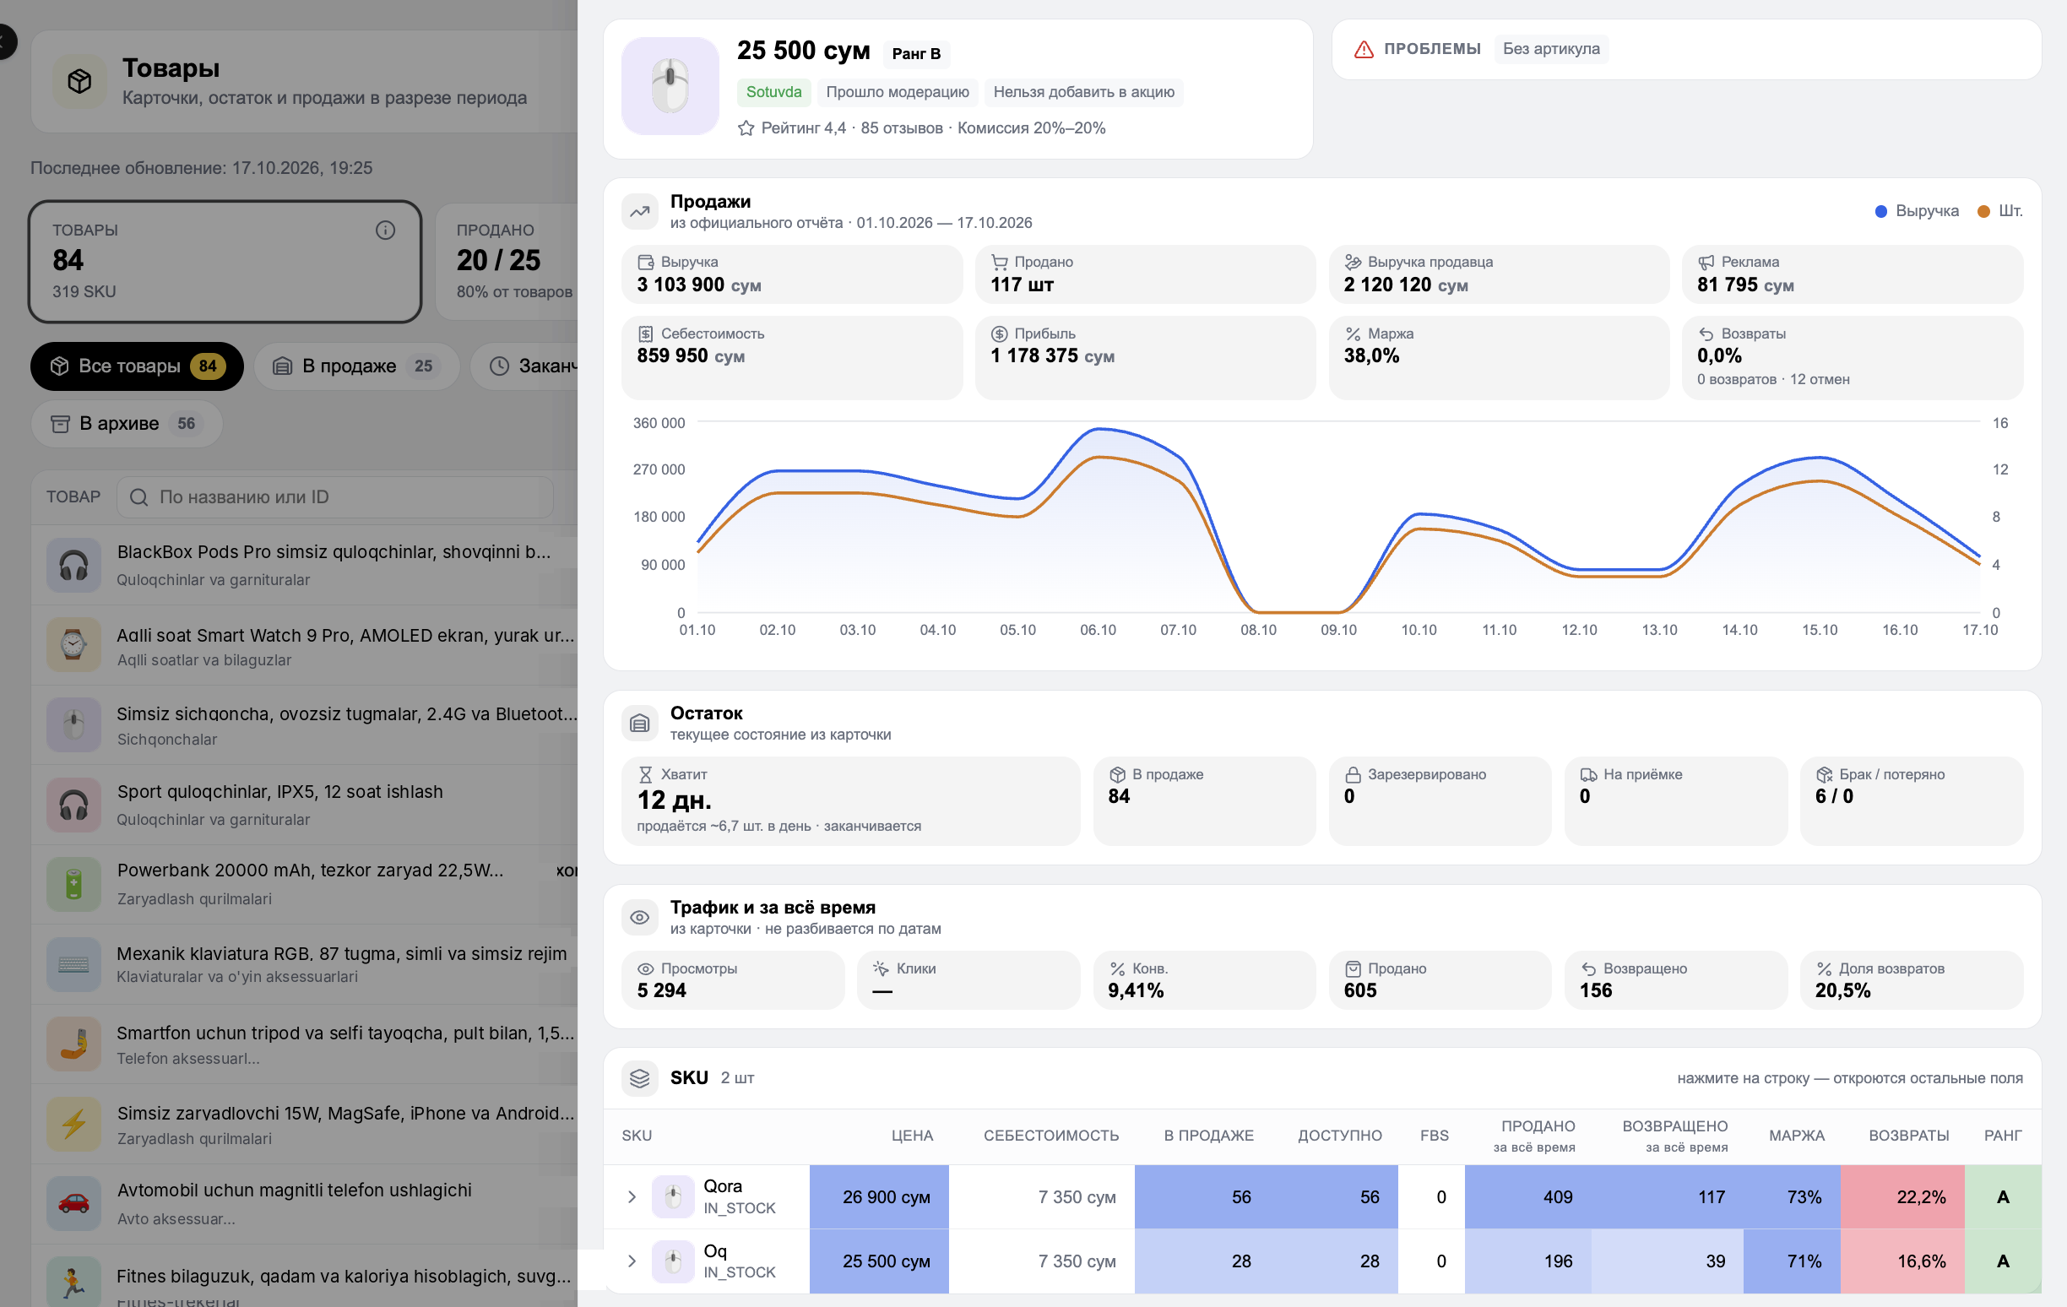Viewport: 2067px width, 1307px height.
Task: Click the Прошло модерацию tag
Action: pos(897,92)
